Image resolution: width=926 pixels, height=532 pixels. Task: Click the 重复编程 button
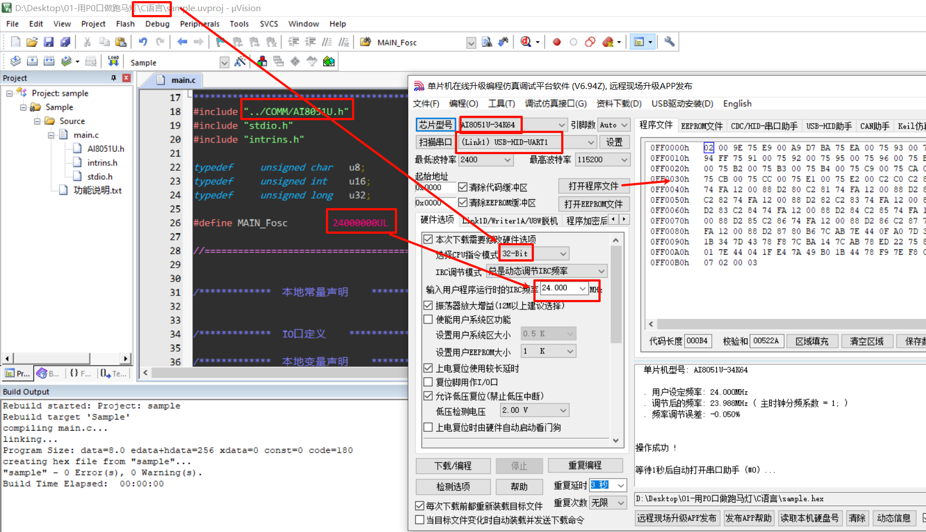coord(585,465)
